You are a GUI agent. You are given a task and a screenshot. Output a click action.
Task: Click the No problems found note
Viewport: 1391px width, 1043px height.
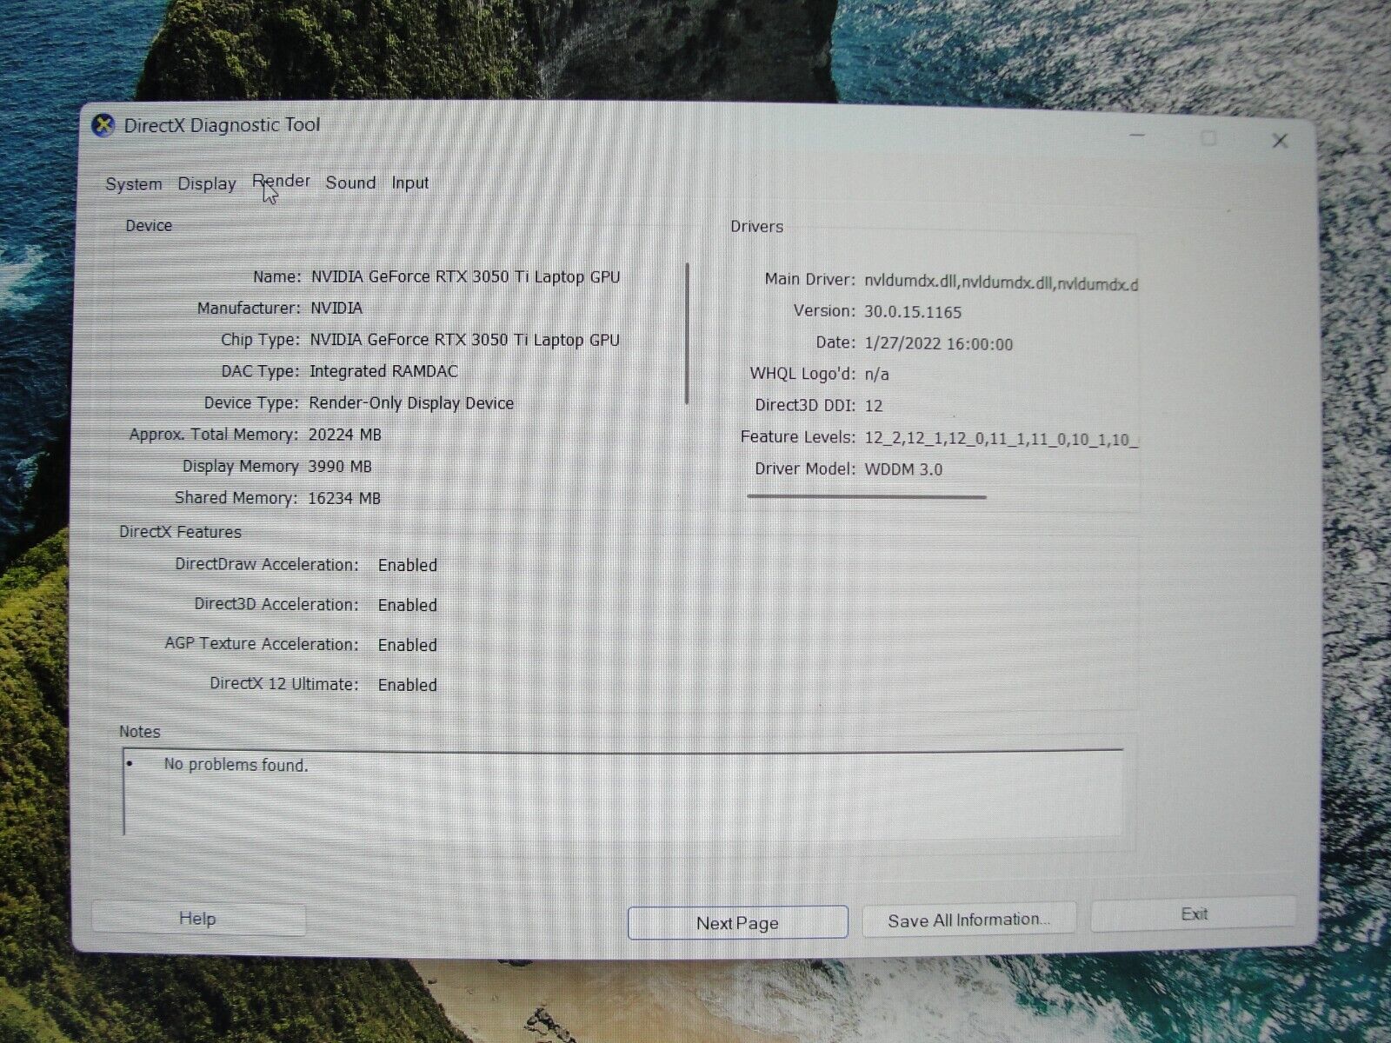click(x=236, y=765)
